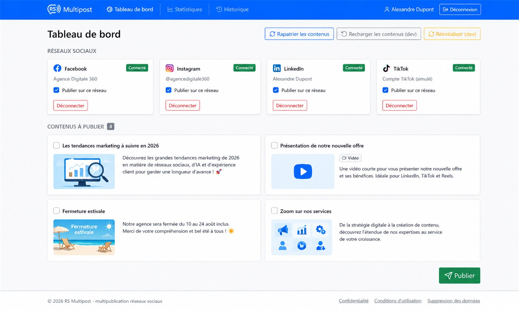Click the clock icon next to Historique

(219, 10)
